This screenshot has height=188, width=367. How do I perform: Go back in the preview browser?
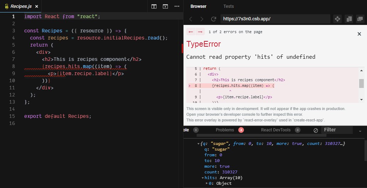point(191,19)
